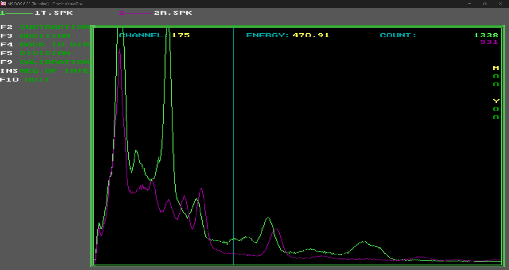Click the 2R.SPK spectrum legend label
The image size is (509, 270).
click(173, 13)
